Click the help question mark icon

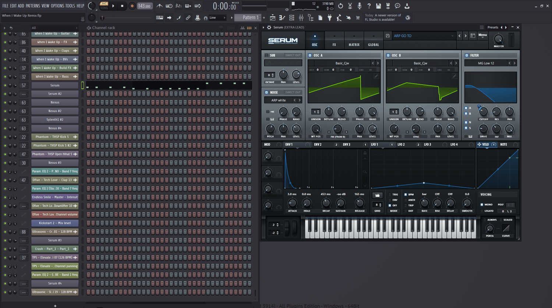369,6
